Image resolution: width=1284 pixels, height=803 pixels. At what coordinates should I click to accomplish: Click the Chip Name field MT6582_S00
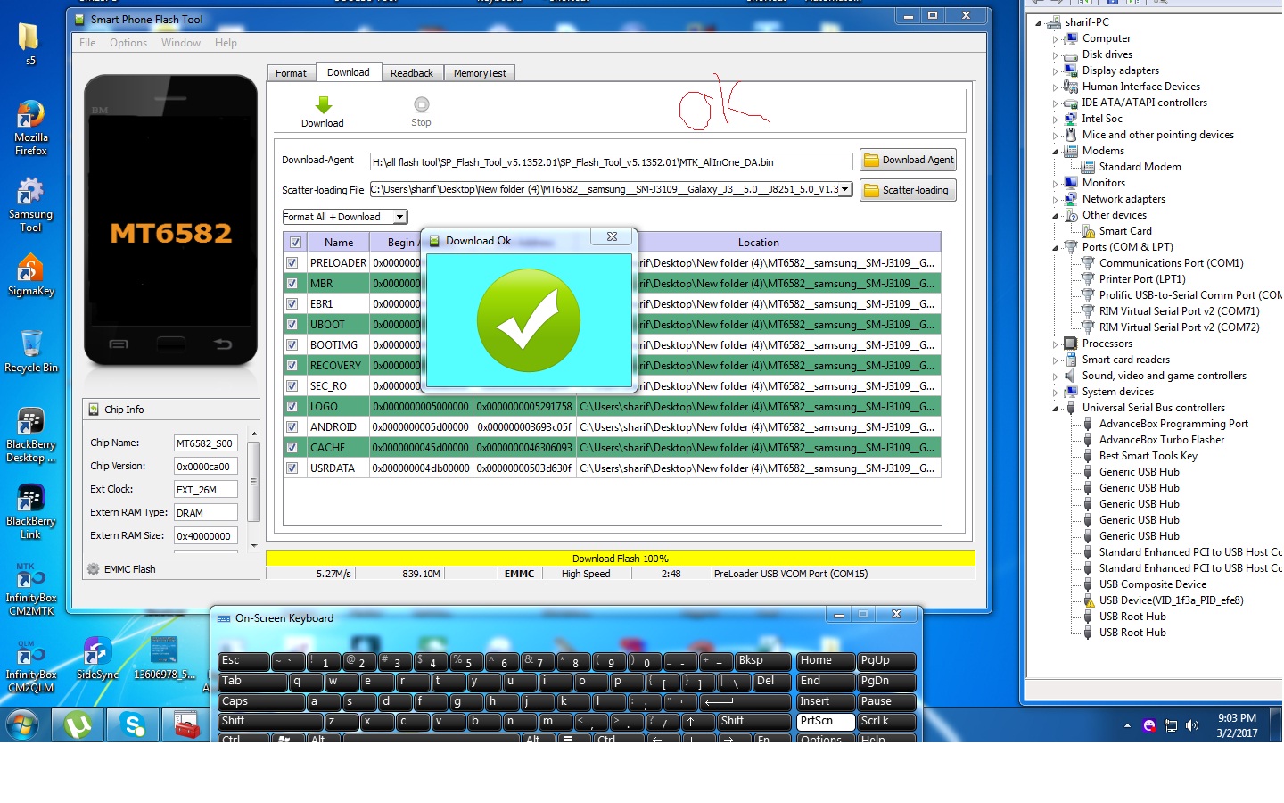click(205, 443)
